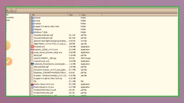The height and width of the screenshot is (103, 184).
Task: Select Document Scanner_v6.5.9 apk file
Action: click(x=51, y=70)
